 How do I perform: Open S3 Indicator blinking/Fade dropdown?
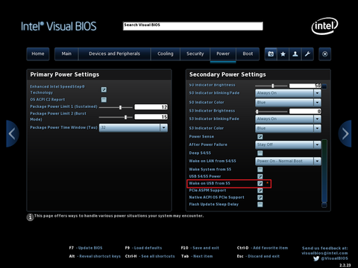pos(288,119)
